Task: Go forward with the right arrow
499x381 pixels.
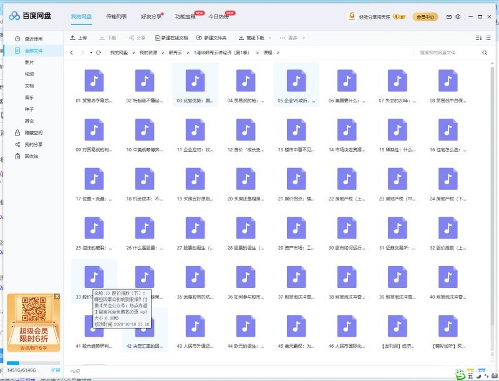Action: (x=82, y=52)
